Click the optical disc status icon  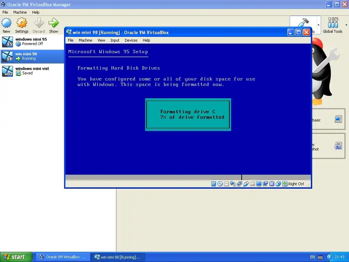[x=220, y=184]
